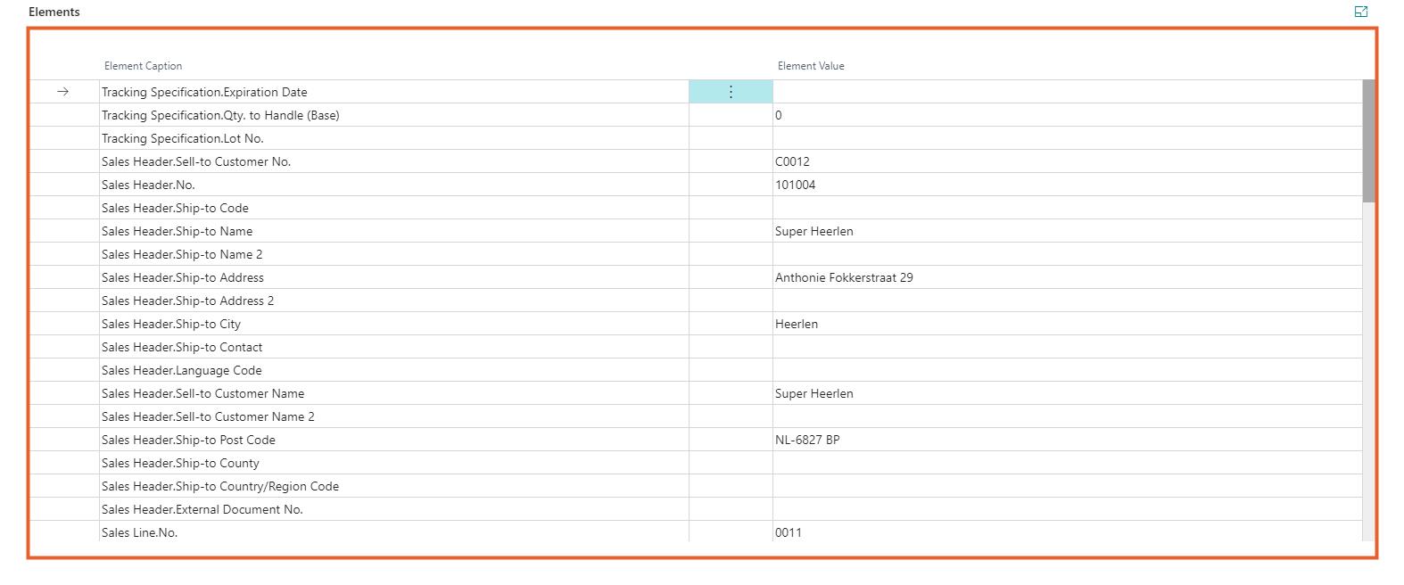
Task: Sort by the Element Caption column header
Action: click(143, 66)
